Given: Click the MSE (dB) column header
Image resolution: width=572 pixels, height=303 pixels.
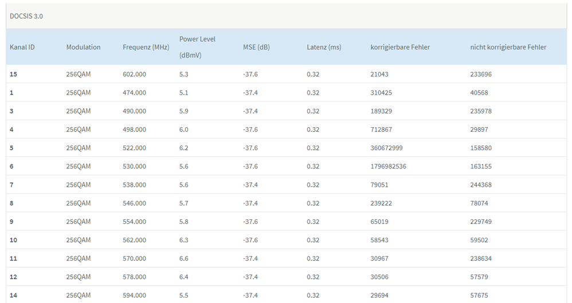Looking at the screenshot, I should point(256,47).
